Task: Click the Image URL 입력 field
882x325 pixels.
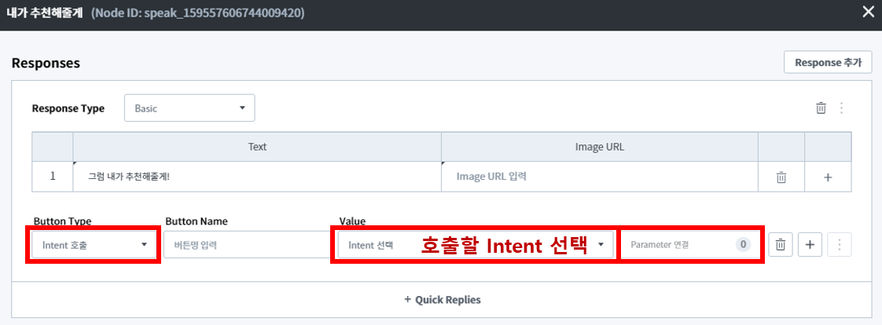Action: click(599, 177)
